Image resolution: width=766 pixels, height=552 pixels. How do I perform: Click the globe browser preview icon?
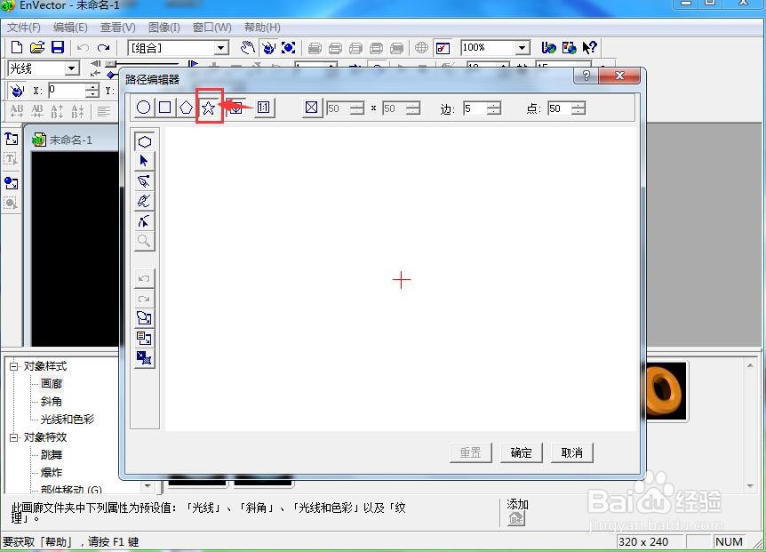[421, 47]
